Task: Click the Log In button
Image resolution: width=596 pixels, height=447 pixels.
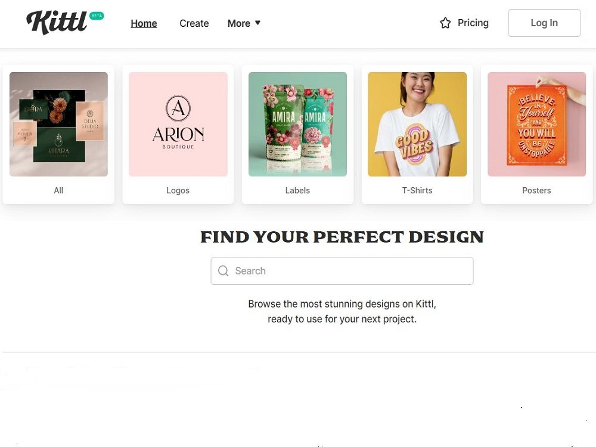Action: [544, 23]
